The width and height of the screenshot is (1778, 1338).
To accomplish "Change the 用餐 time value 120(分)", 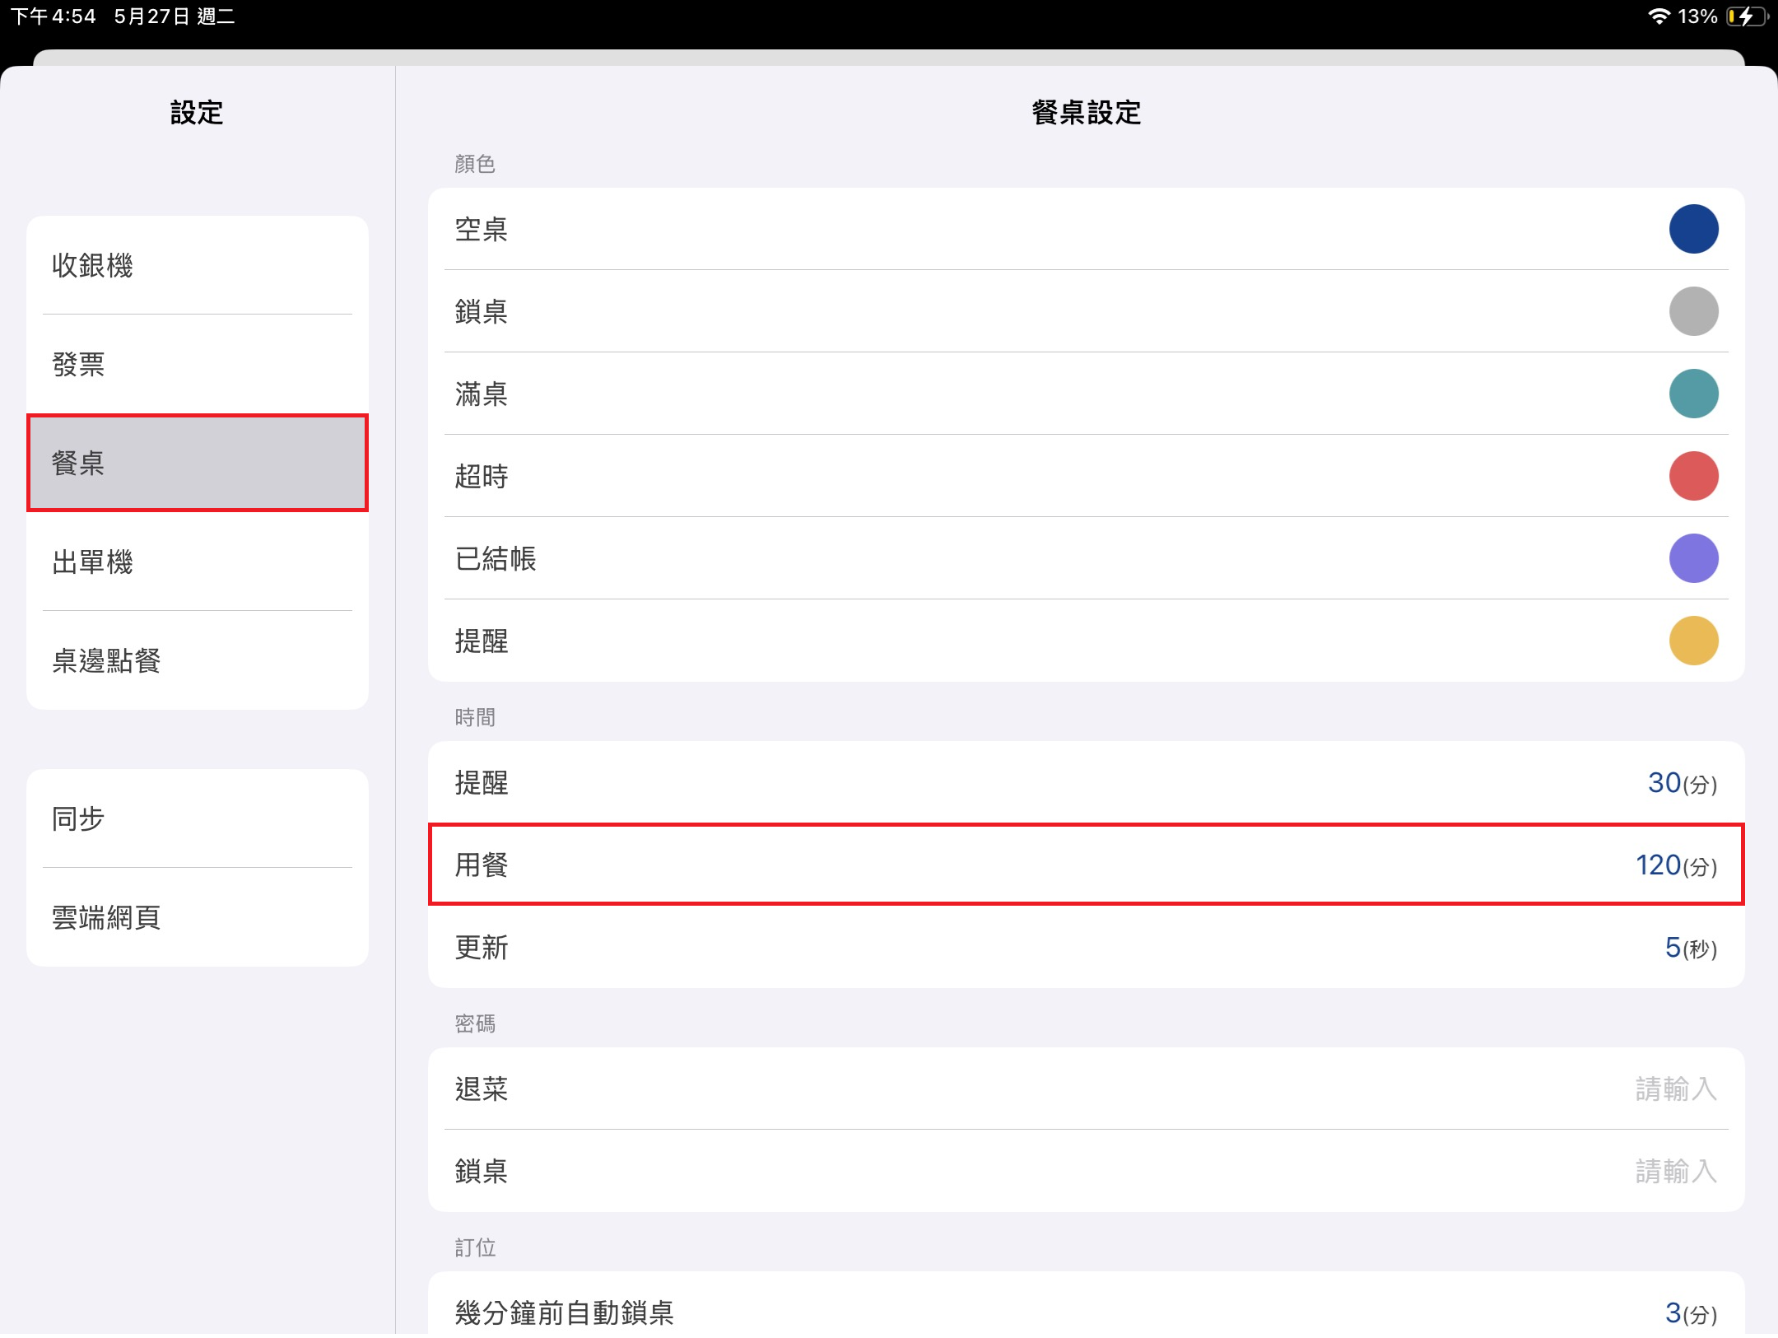I will point(1675,865).
